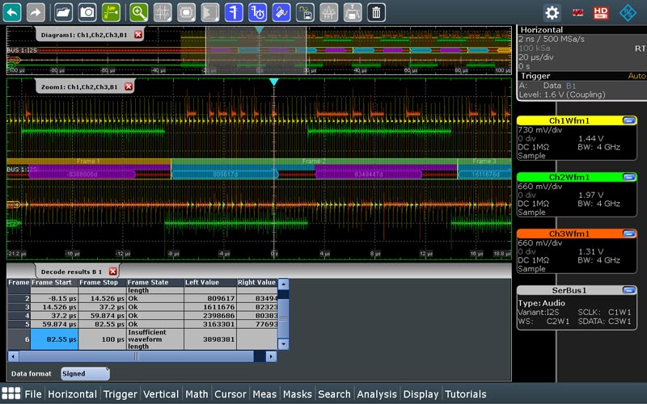
Task: Click the red HD mode icon
Action: [601, 12]
